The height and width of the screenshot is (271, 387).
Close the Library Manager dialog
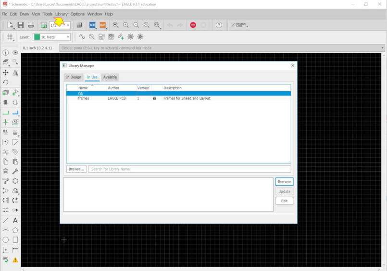292,66
